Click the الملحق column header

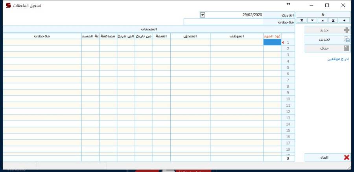[190, 36]
